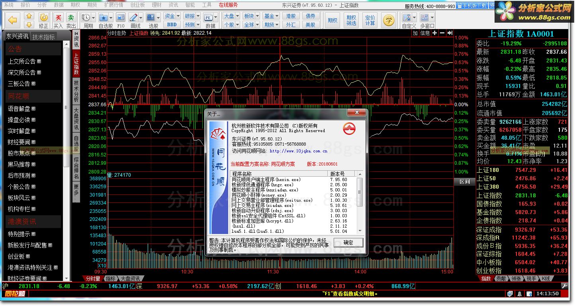Click the 港股 toolbar button
The width and height of the screenshot is (575, 306).
tap(291, 16)
